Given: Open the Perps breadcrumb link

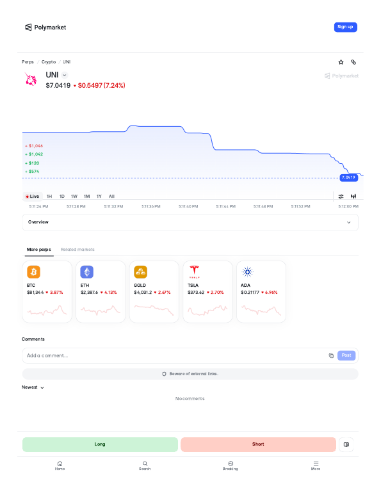Looking at the screenshot, I should (28, 62).
